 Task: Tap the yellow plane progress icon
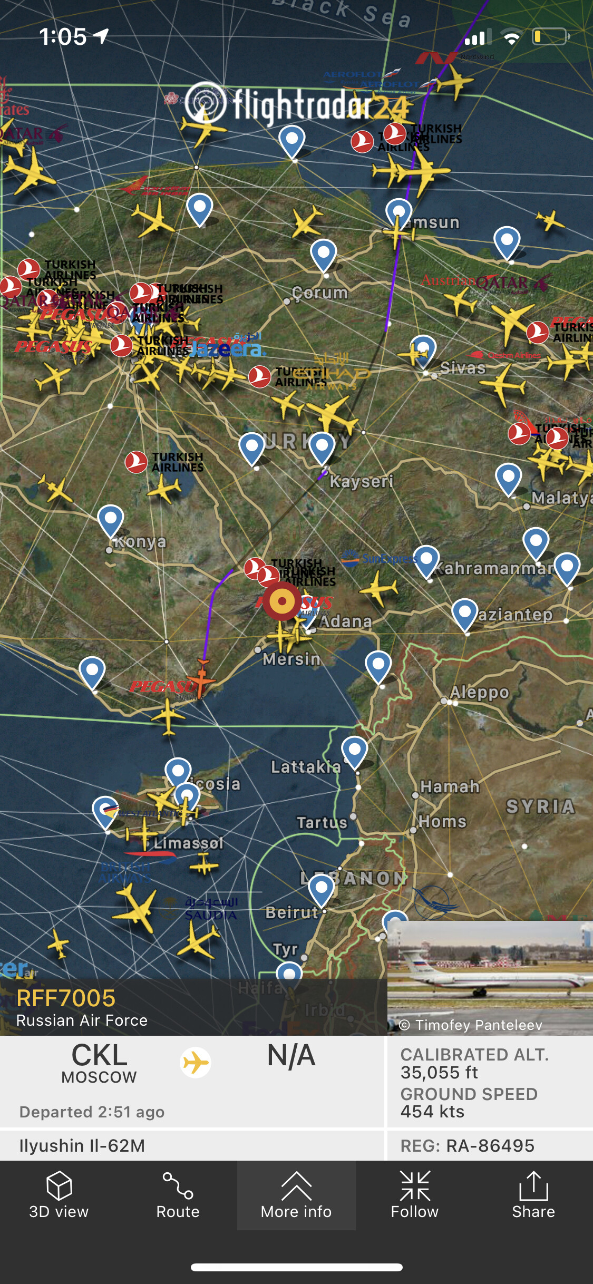[196, 1063]
